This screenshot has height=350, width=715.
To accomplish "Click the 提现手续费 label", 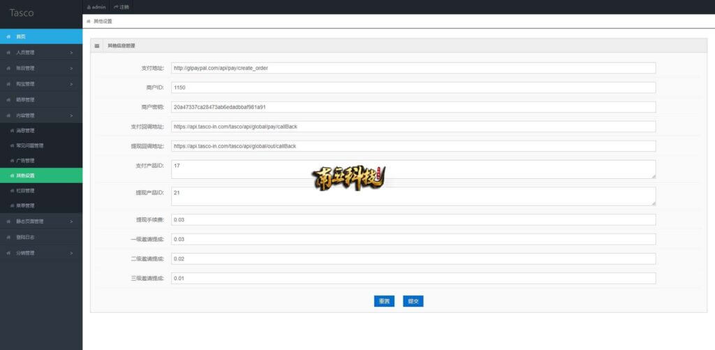I will click(x=150, y=220).
